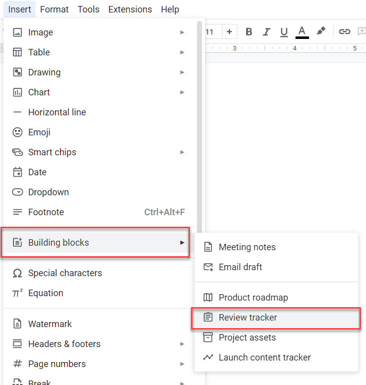Image resolution: width=366 pixels, height=385 pixels.
Task: Open the Format menu
Action: click(54, 9)
